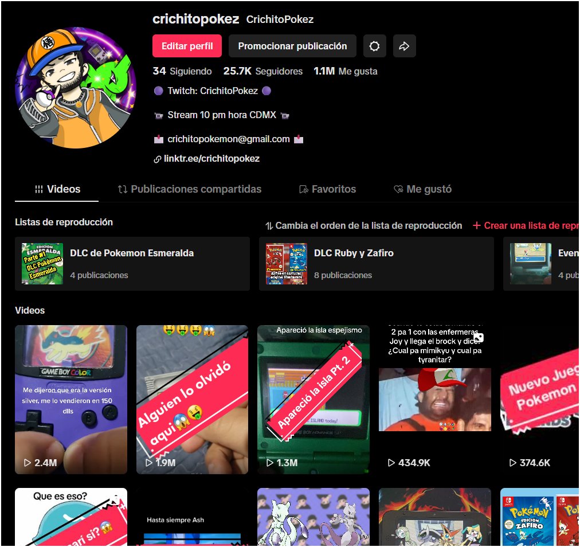Click play icon on the 1.3M video

(x=270, y=463)
